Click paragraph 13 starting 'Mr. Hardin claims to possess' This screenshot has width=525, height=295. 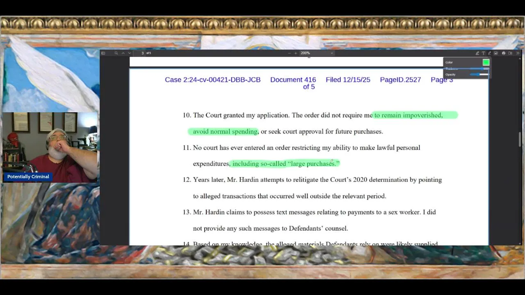pos(309,220)
